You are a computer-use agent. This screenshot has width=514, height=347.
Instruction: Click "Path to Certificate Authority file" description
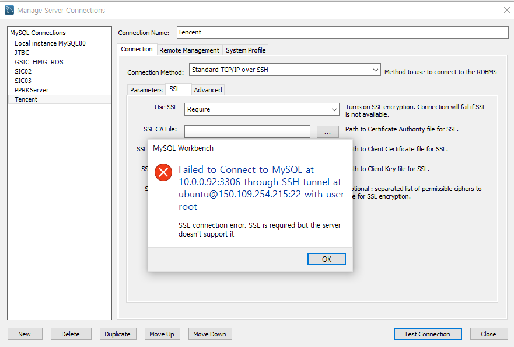point(402,129)
